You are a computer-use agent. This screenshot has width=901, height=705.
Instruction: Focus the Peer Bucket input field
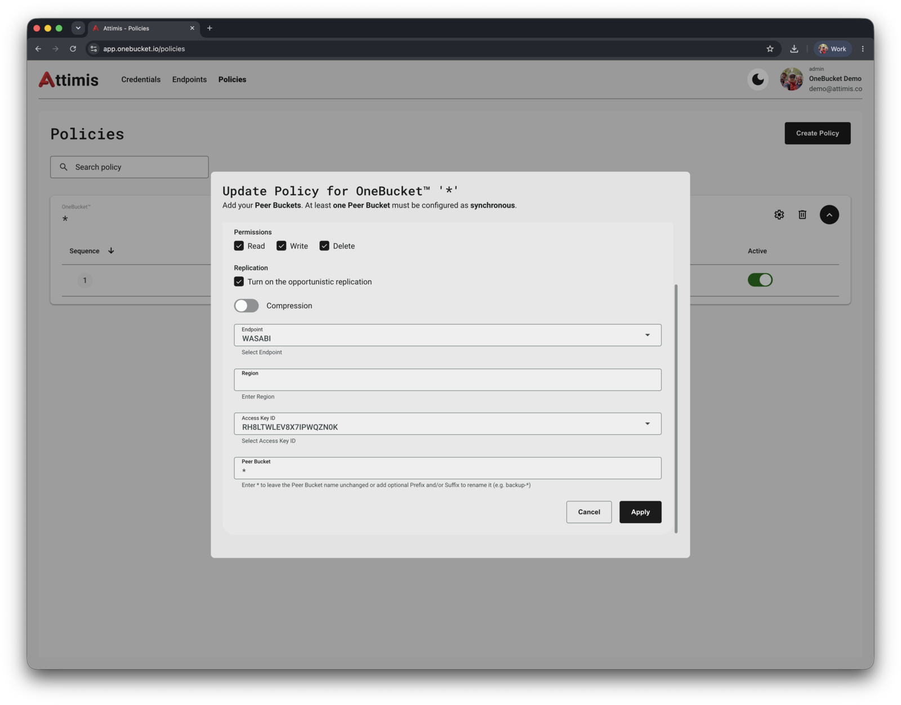(448, 468)
